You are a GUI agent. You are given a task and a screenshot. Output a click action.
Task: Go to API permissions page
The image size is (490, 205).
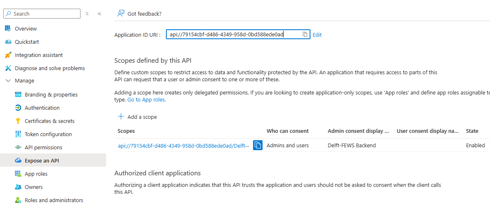coord(43,147)
